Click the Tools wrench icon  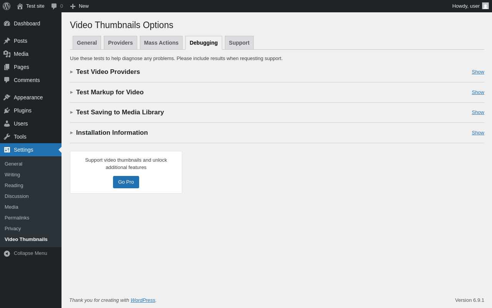[7, 137]
